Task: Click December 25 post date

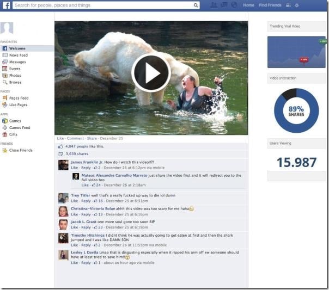Action: pyautogui.click(x=112, y=138)
